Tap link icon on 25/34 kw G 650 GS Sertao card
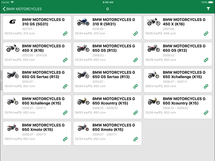The width and height of the screenshot is (215, 161). (65, 86)
